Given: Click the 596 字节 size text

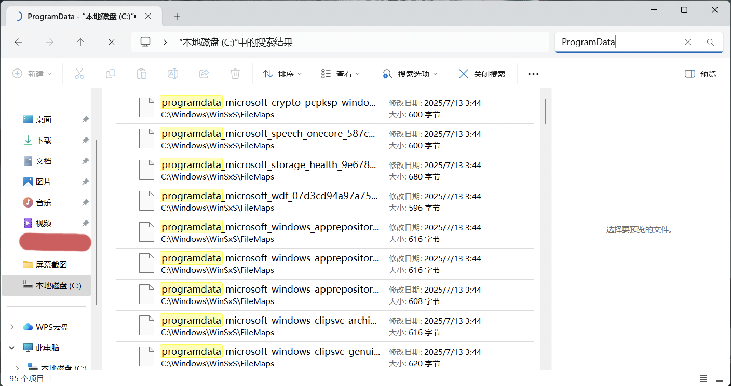Looking at the screenshot, I should 424,208.
